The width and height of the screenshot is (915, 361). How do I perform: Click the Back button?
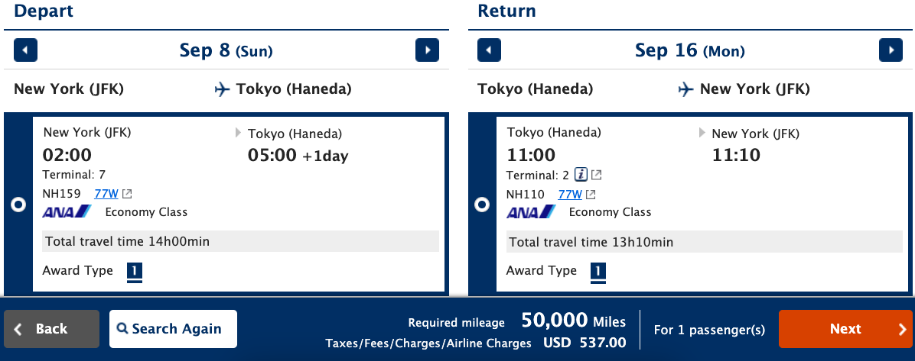[51, 329]
